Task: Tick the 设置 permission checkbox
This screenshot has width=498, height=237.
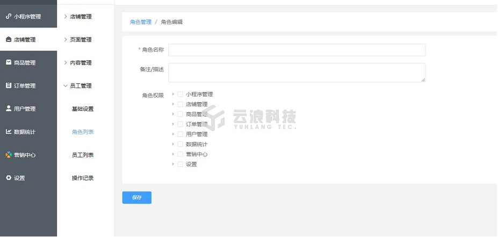Action: [x=181, y=164]
